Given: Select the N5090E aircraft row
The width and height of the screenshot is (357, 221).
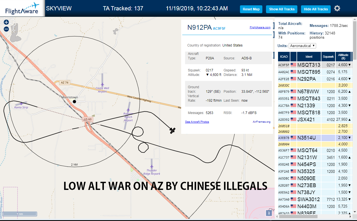Looking at the screenshot, I should pos(315,178).
